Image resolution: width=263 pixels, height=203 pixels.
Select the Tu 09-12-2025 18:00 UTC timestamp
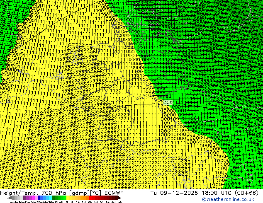coord(191,193)
